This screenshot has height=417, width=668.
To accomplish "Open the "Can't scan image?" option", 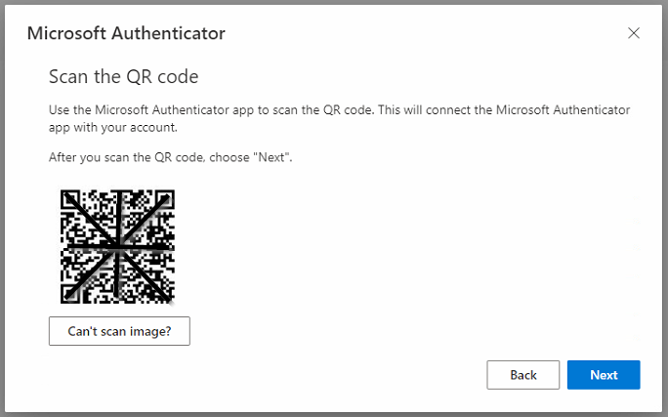I will [119, 331].
